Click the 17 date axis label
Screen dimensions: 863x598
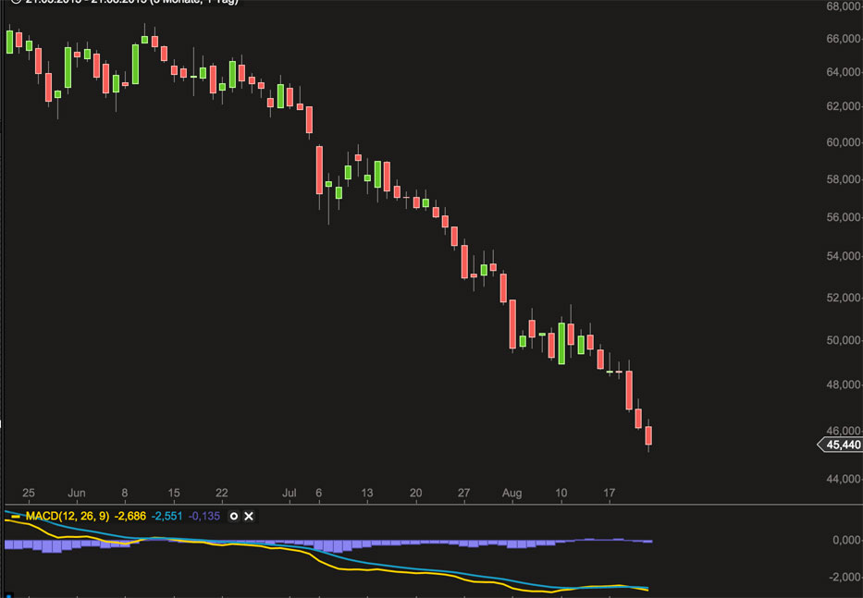(609, 493)
